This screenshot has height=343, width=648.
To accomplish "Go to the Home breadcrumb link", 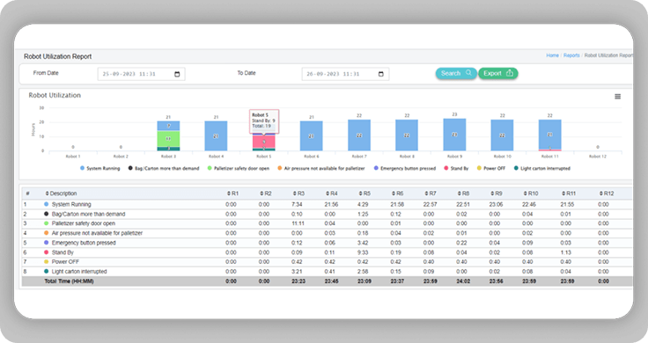I will click(x=553, y=55).
